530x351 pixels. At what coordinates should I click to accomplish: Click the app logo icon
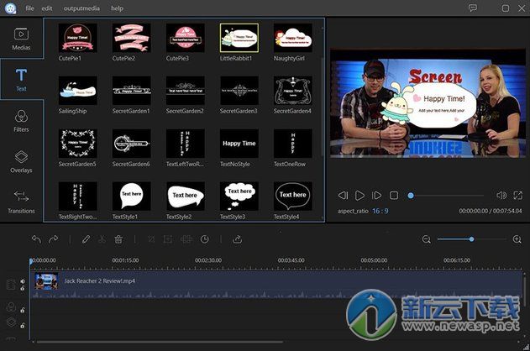click(x=10, y=8)
